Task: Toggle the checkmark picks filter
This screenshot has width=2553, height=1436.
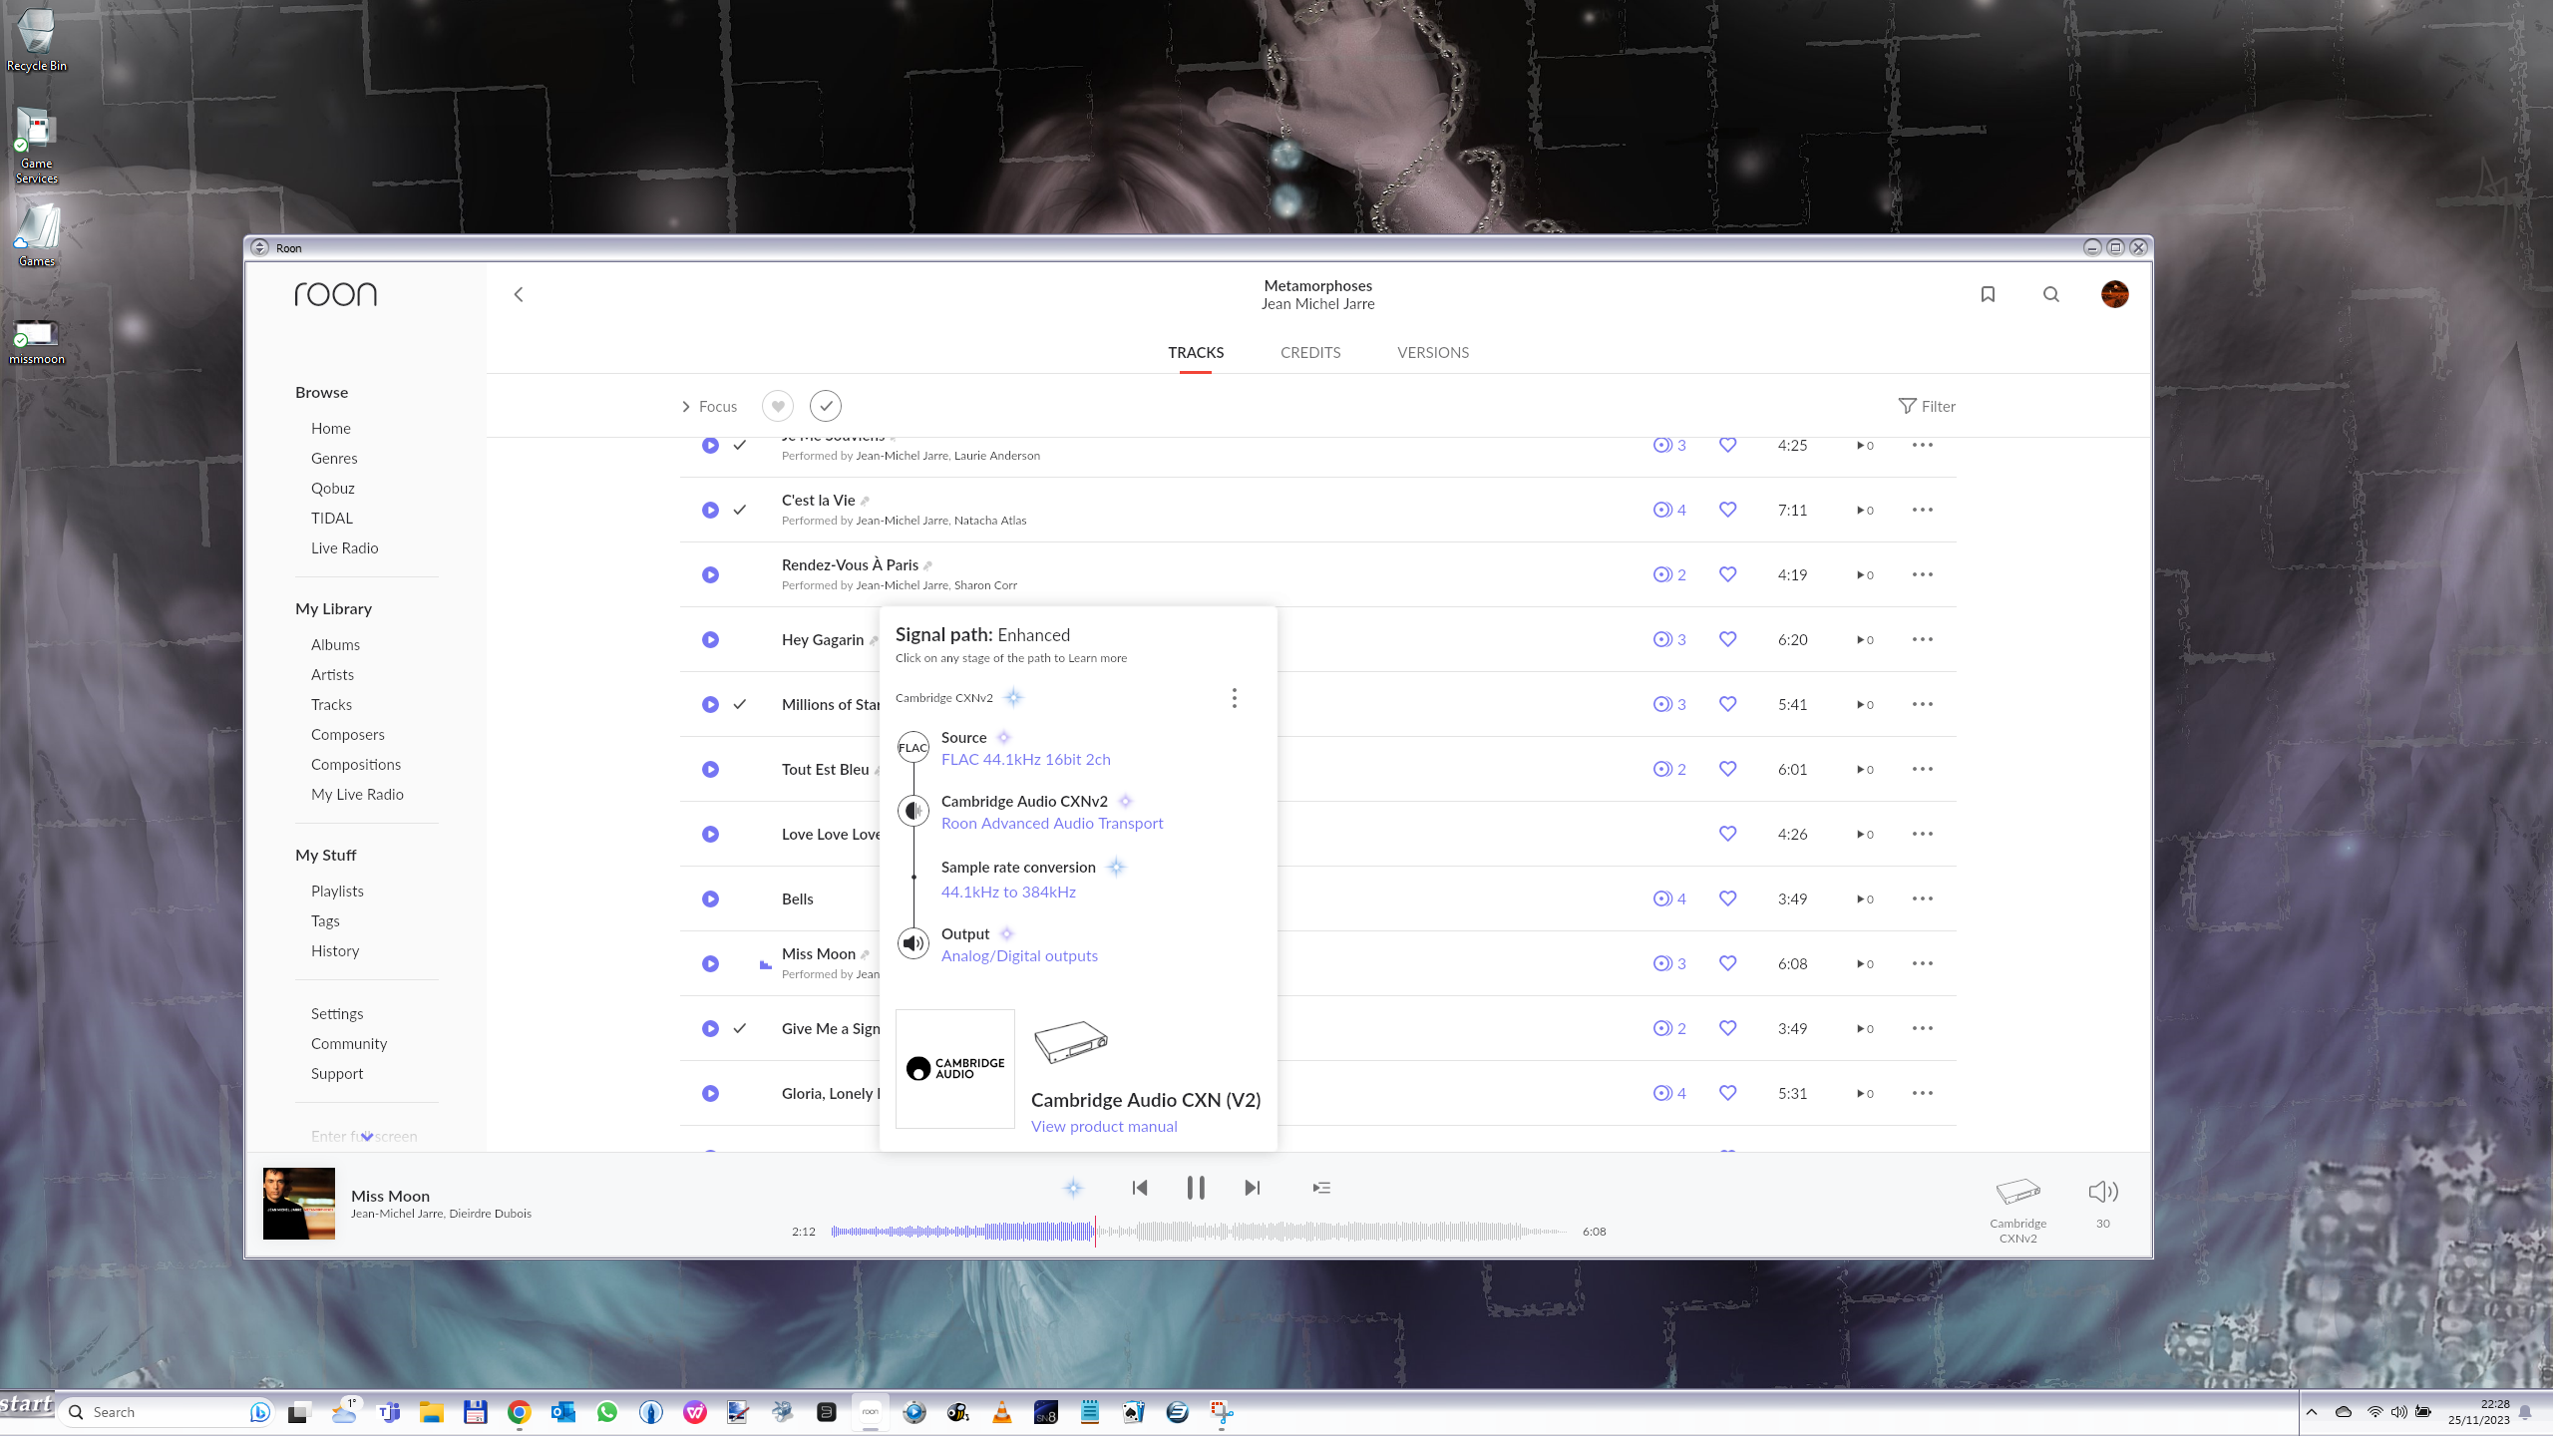Action: 826,406
